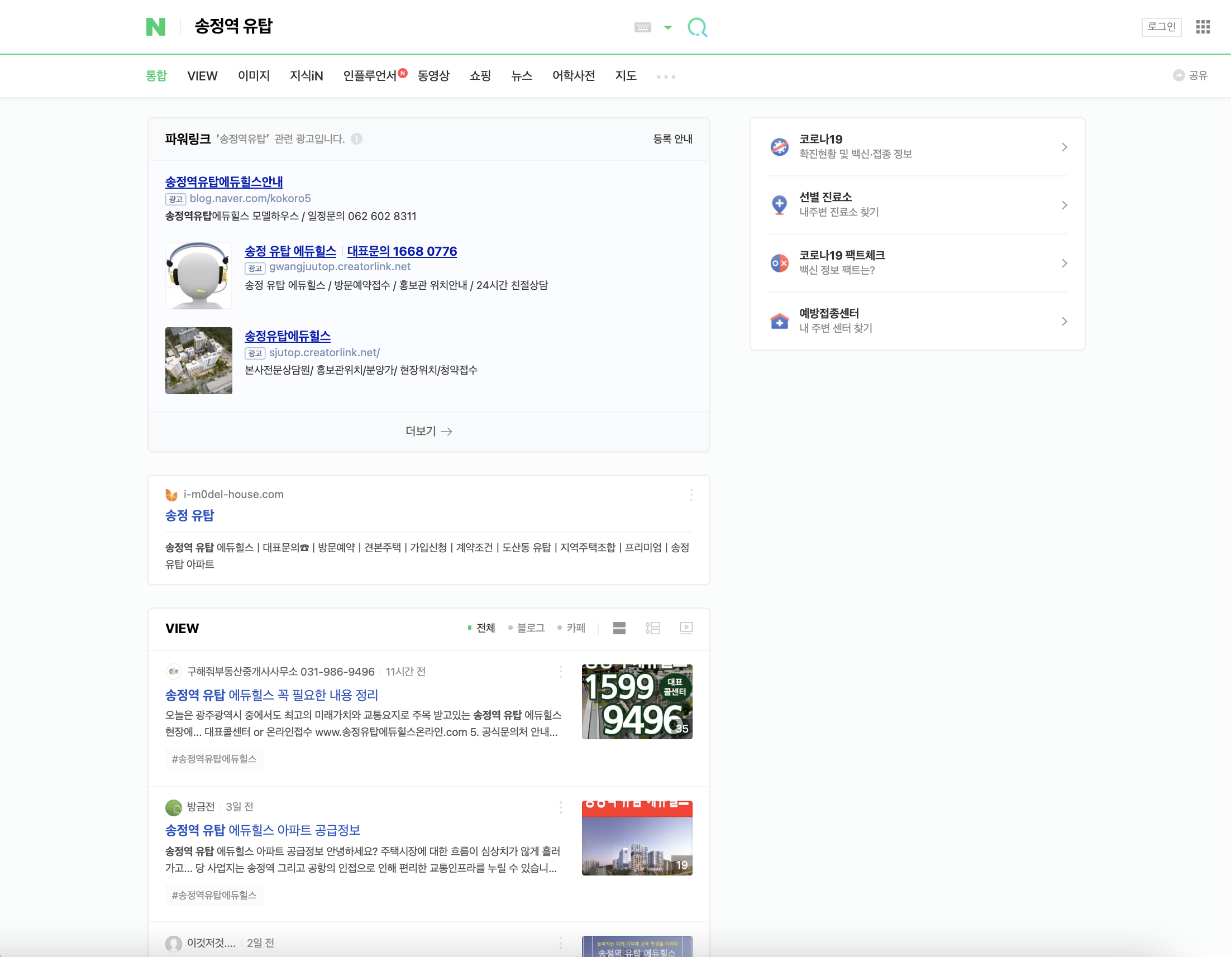Open 송정역 유탑 에듀힐스 아파트 공급정보 post

click(x=262, y=830)
